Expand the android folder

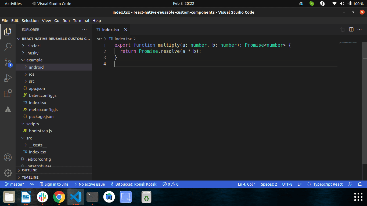tap(36, 67)
